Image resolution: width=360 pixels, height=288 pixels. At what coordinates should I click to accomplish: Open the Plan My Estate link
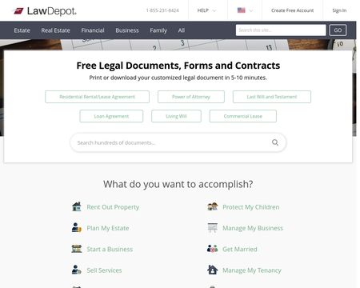tap(108, 228)
